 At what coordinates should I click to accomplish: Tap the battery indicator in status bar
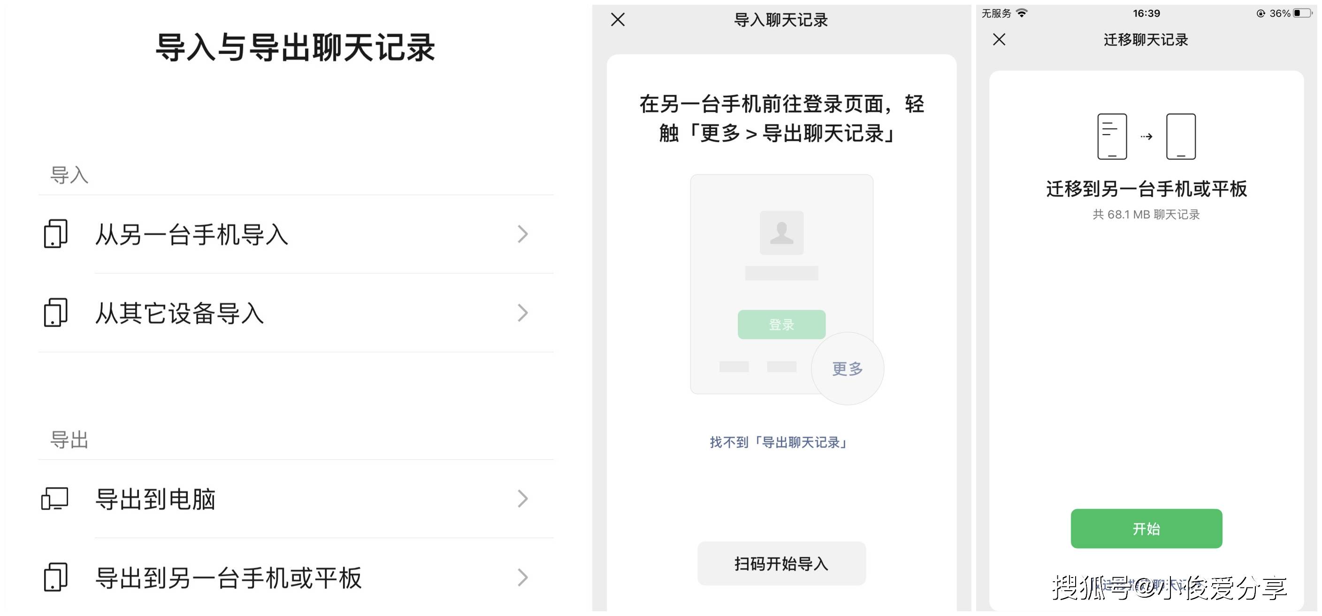click(x=1302, y=13)
